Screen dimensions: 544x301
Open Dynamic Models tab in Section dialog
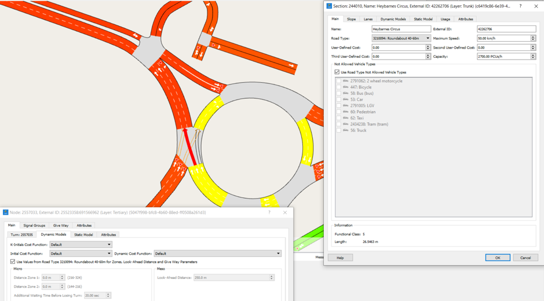click(x=393, y=19)
